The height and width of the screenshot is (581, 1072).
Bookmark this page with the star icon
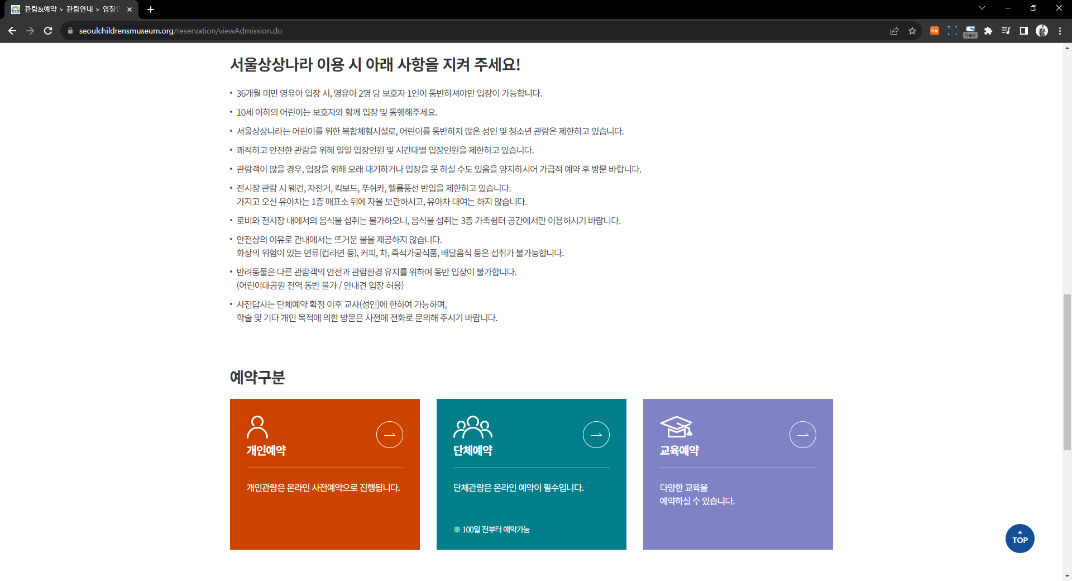point(912,31)
